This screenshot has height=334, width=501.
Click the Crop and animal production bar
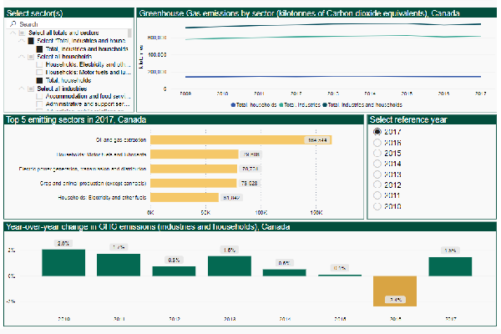click(206, 183)
